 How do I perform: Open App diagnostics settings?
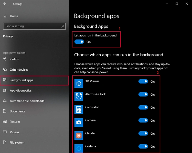click(34, 91)
